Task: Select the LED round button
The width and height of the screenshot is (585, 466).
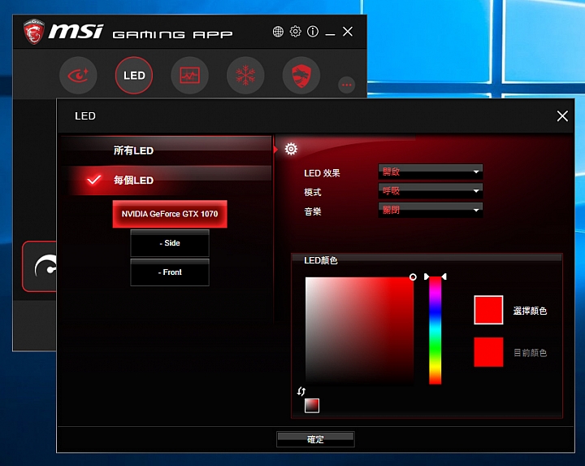Action: pyautogui.click(x=134, y=76)
